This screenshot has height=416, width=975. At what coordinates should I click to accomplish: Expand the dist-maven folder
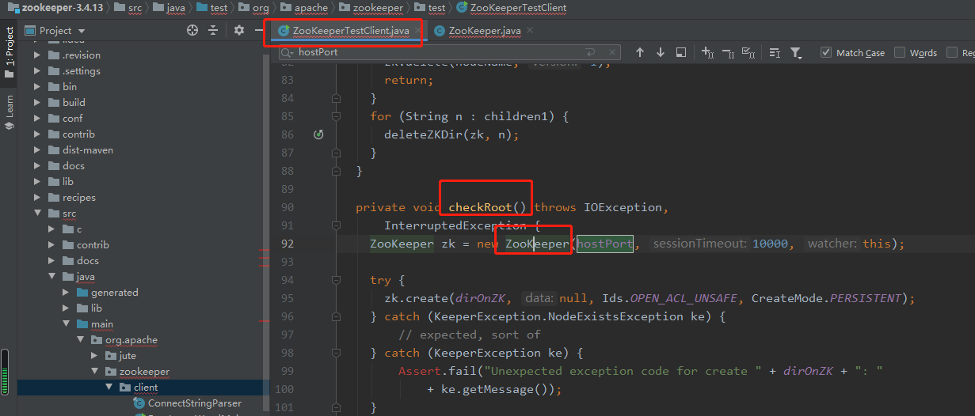click(x=36, y=150)
